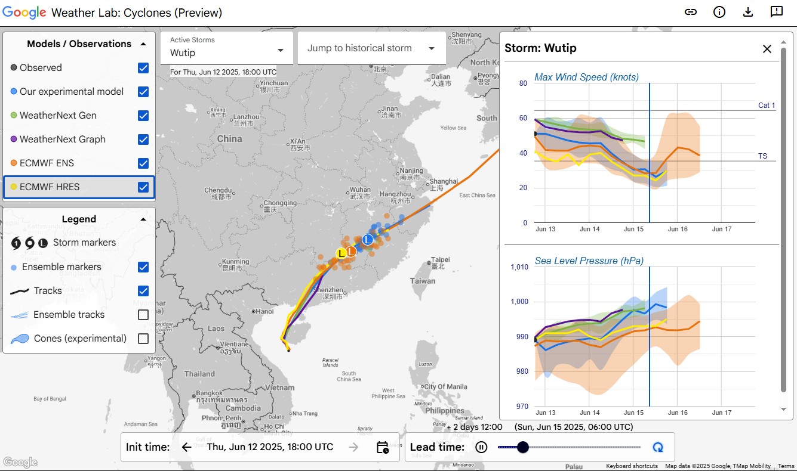Hide Ensemble markers via checkbox
This screenshot has width=797, height=471.
(x=143, y=267)
